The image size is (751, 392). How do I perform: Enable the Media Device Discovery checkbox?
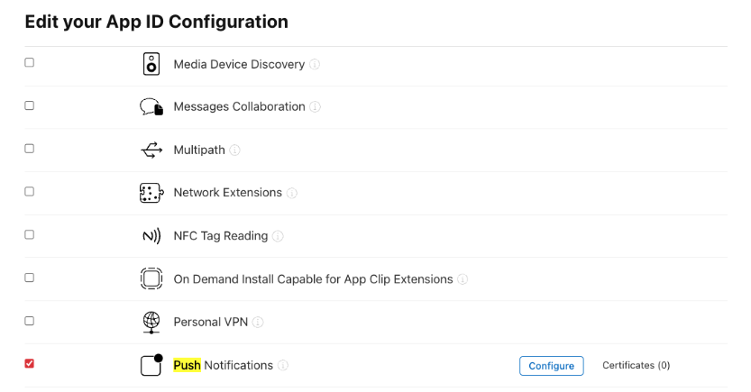[x=30, y=63]
